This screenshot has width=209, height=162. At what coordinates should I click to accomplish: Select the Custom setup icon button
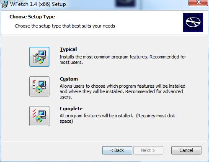pyautogui.click(x=39, y=86)
